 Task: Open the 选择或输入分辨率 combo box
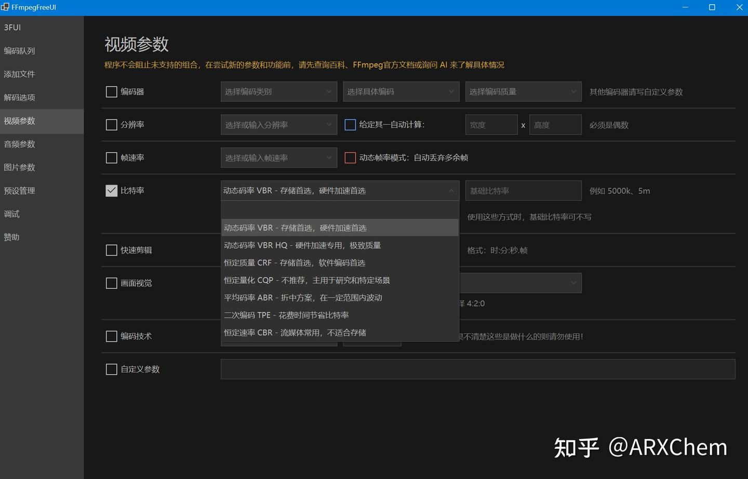click(x=278, y=125)
